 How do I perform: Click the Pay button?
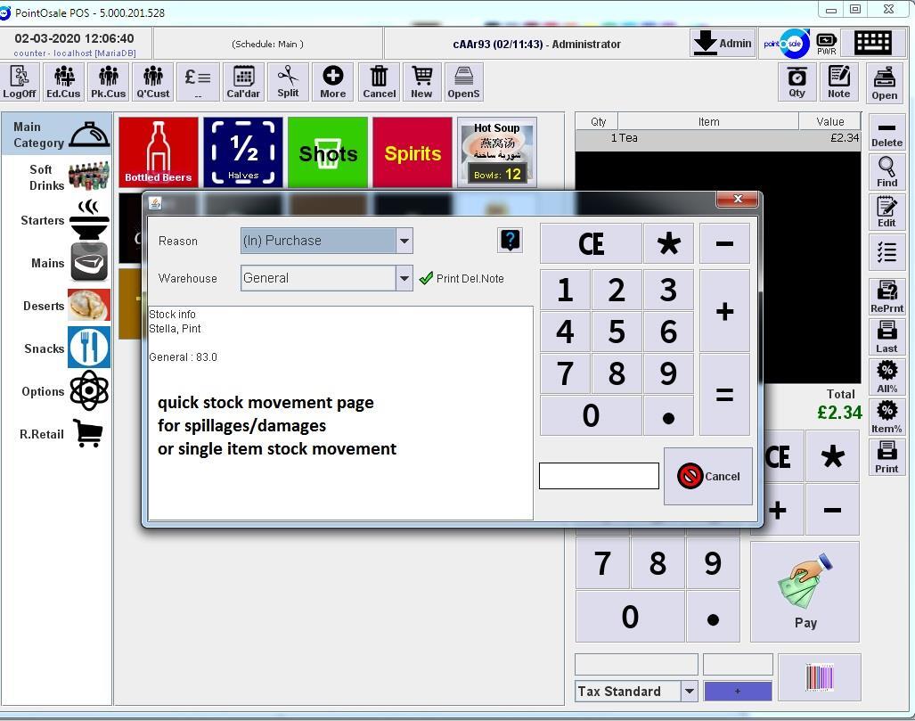tap(805, 592)
